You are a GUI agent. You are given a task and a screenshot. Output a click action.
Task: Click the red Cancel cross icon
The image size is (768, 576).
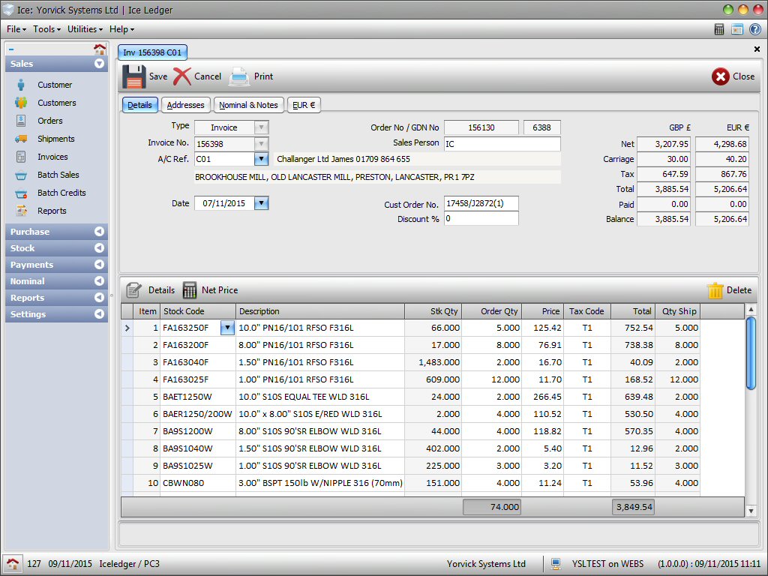point(182,76)
